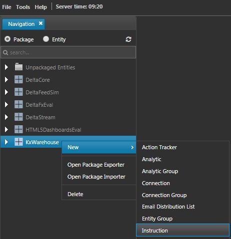Click the KxWarehouse package icon

18,142
